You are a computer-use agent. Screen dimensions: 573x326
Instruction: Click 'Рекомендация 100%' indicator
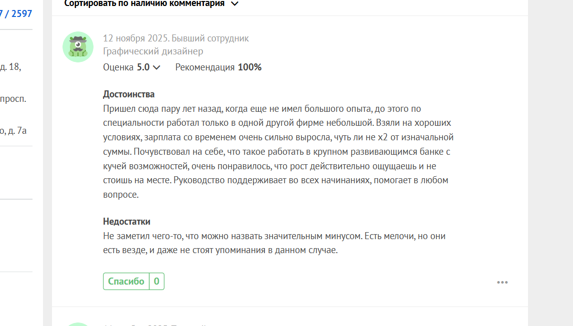click(x=218, y=67)
